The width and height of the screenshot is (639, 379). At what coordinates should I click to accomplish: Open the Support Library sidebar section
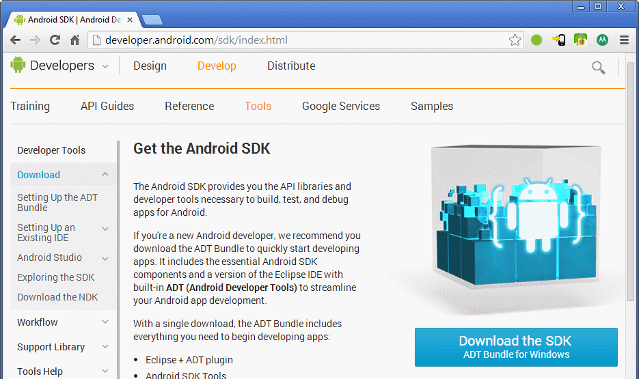click(x=51, y=347)
